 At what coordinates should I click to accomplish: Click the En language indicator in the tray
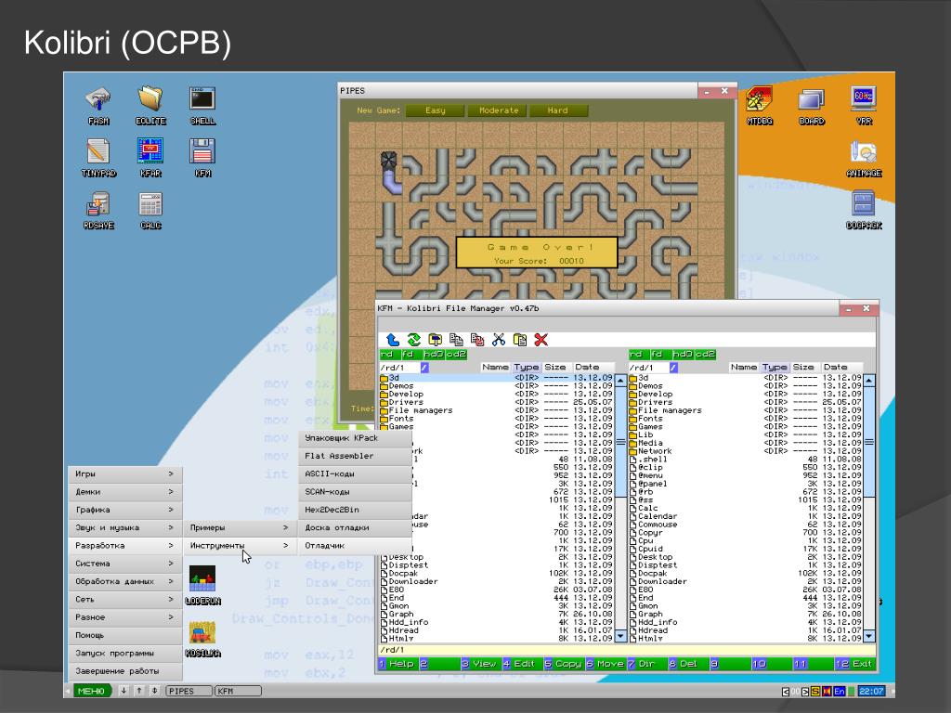840,691
